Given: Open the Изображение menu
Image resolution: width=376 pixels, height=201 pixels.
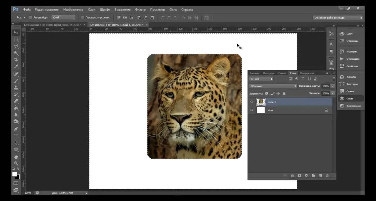Looking at the screenshot, I should click(x=73, y=9).
